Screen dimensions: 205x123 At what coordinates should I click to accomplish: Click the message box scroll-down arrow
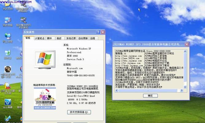pos(185,87)
